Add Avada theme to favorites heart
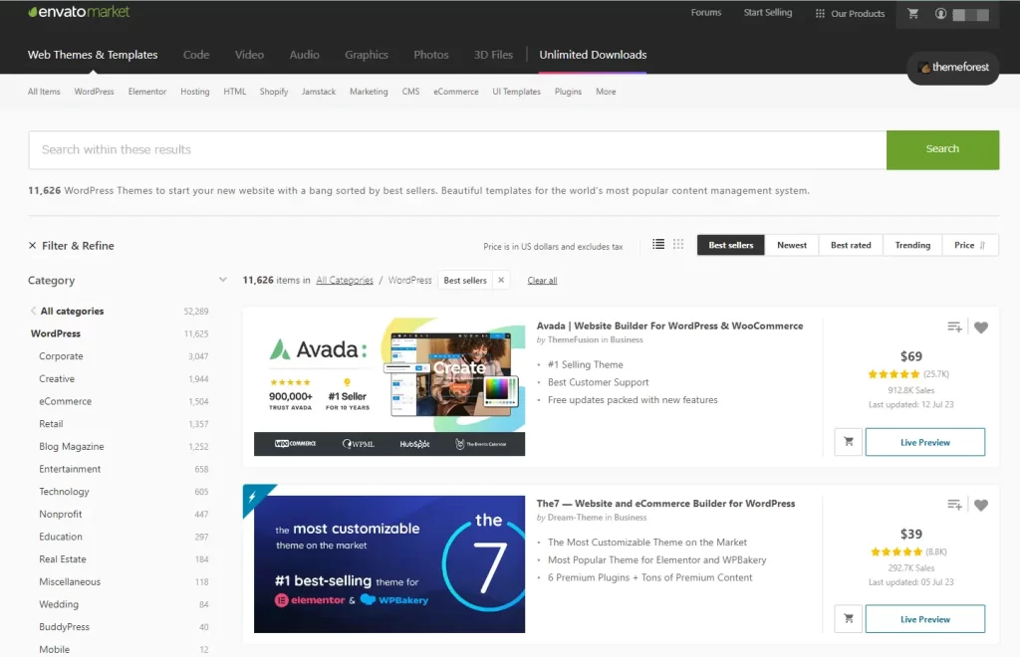 (981, 328)
